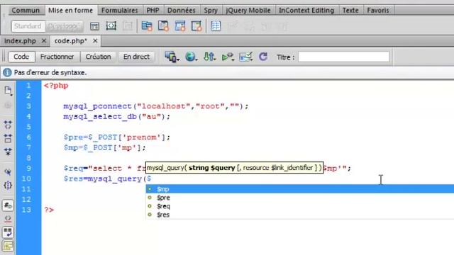This screenshot has height=255, width=454.
Task: Pick $res in the code hint list
Action: pos(299,215)
